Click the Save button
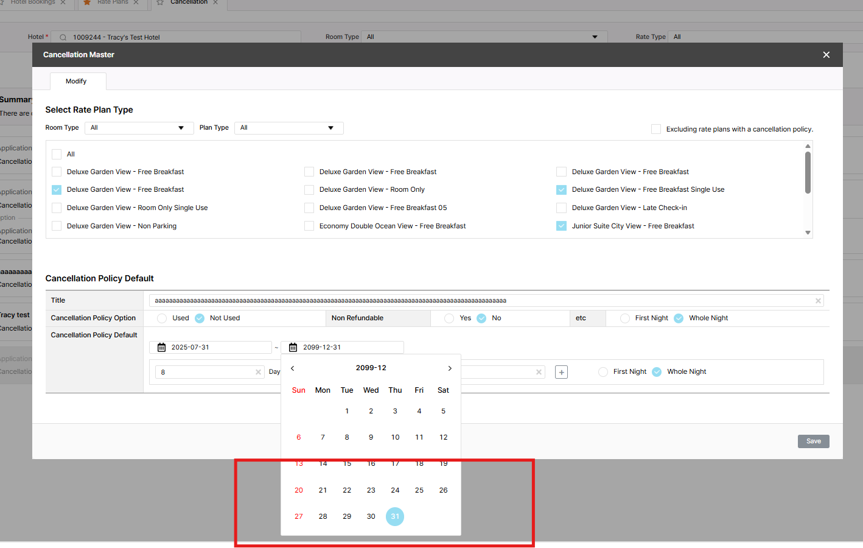This screenshot has width=863, height=548. point(813,441)
